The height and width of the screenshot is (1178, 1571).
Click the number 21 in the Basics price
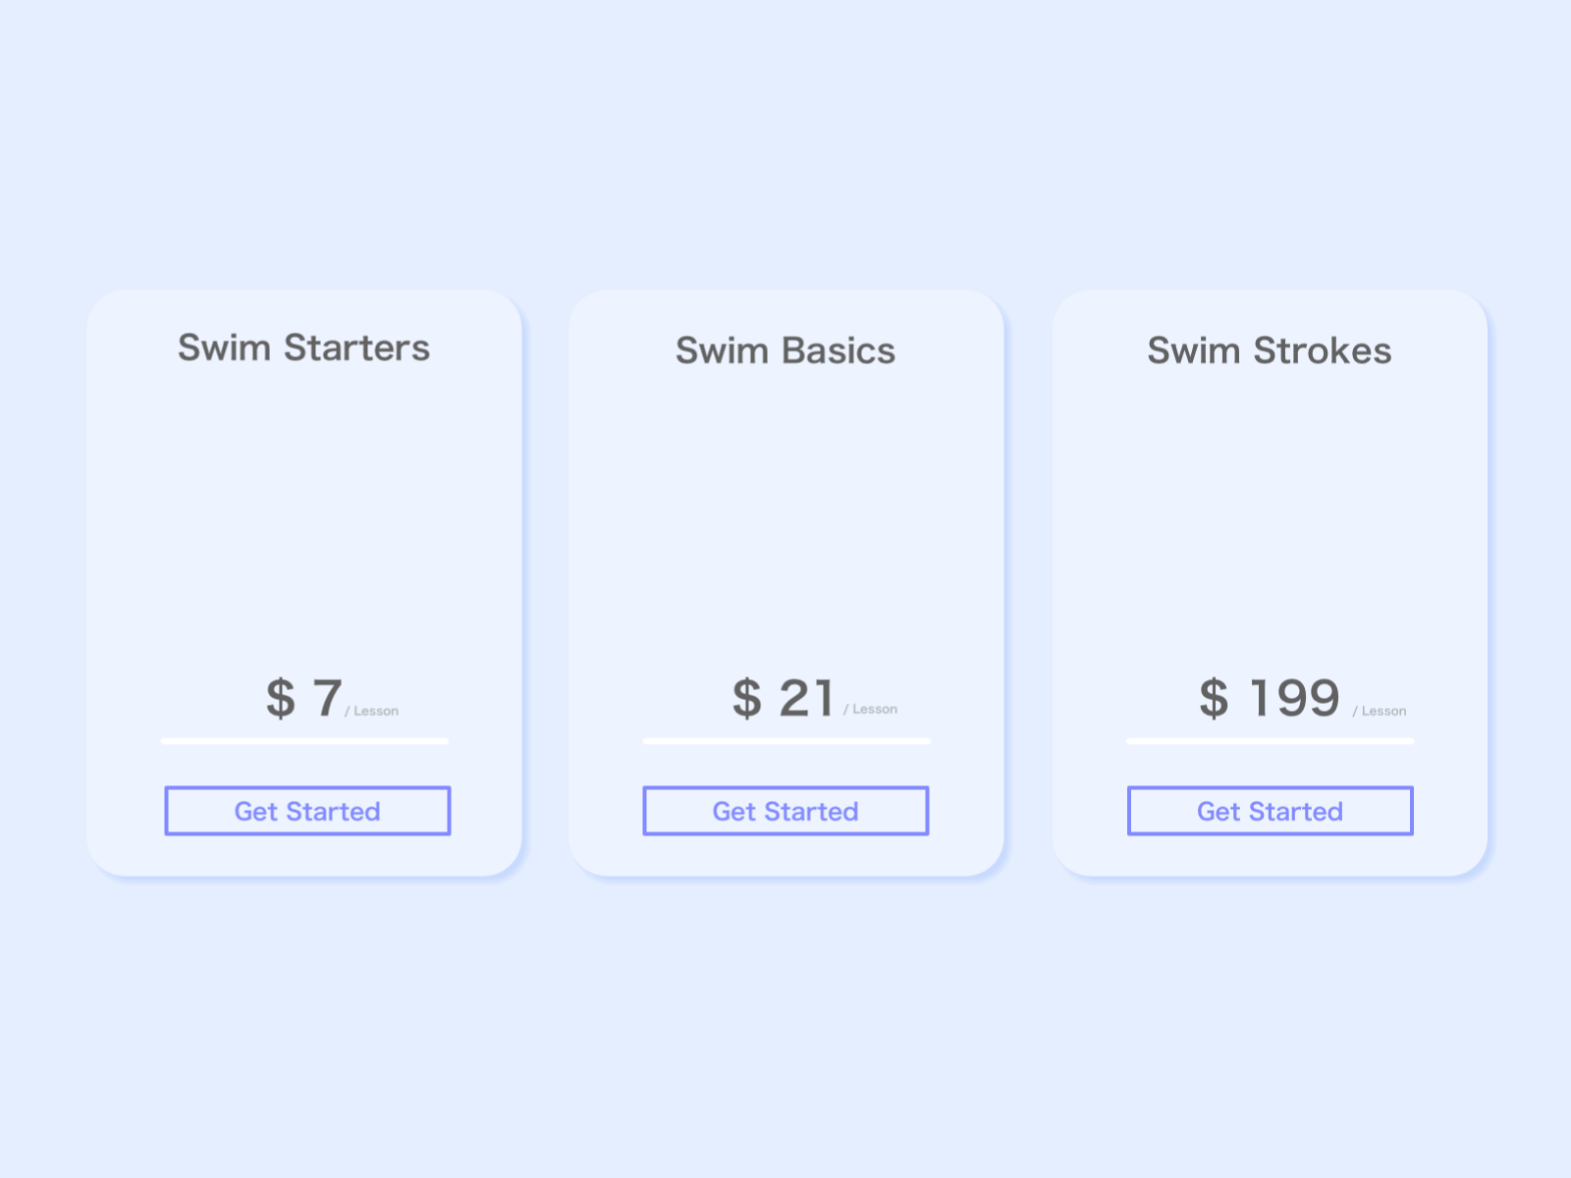(806, 698)
